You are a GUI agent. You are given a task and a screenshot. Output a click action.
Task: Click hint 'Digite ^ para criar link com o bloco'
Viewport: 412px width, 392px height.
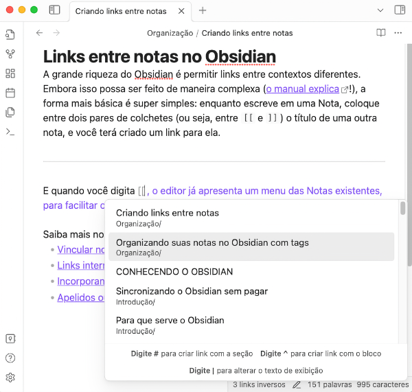coord(321,354)
